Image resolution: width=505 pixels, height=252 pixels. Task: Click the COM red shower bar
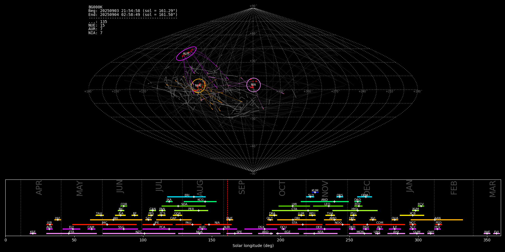pyautogui.click(x=380, y=224)
